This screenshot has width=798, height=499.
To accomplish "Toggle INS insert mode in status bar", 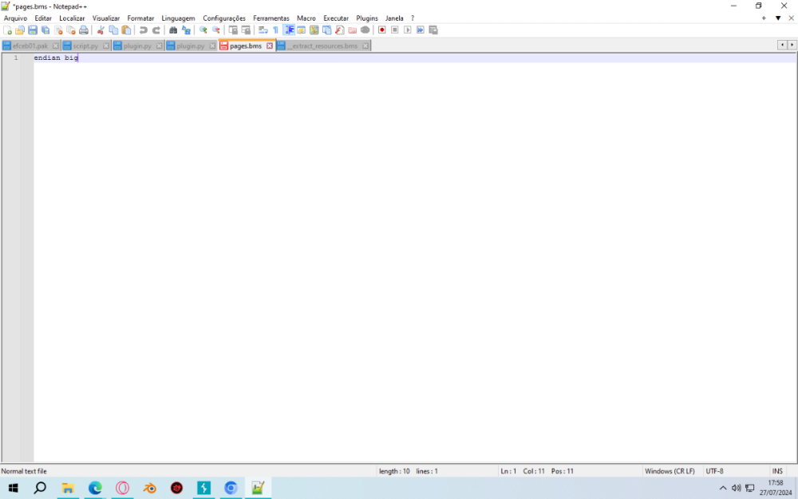I will [x=776, y=471].
